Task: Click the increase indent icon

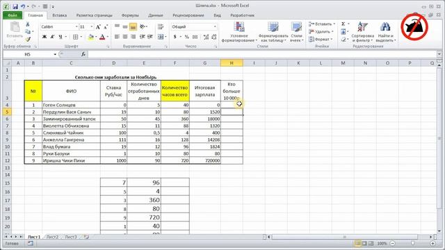Action: [x=150, y=37]
